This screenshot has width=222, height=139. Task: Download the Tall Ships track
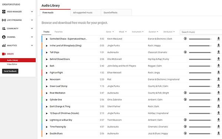coord(218,52)
